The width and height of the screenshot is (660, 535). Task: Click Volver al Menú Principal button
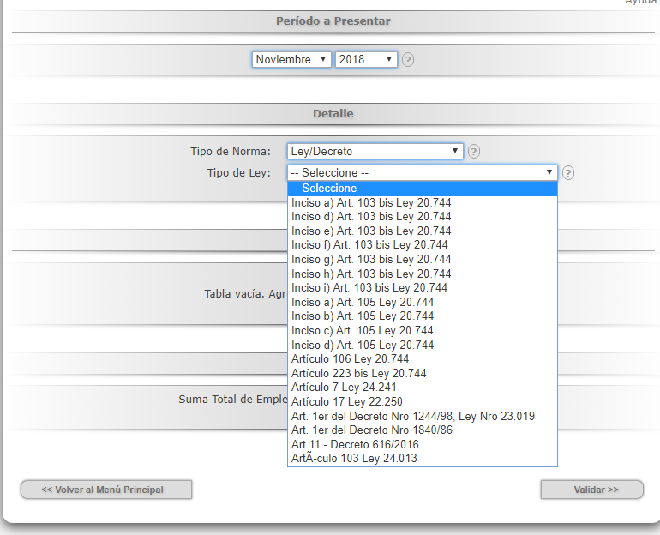point(106,490)
